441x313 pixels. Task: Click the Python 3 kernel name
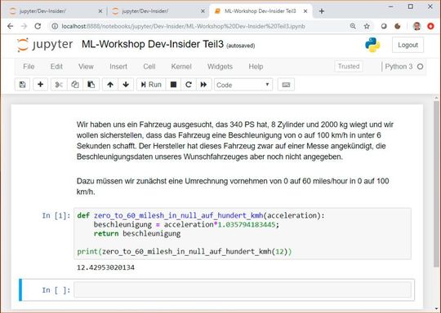399,67
